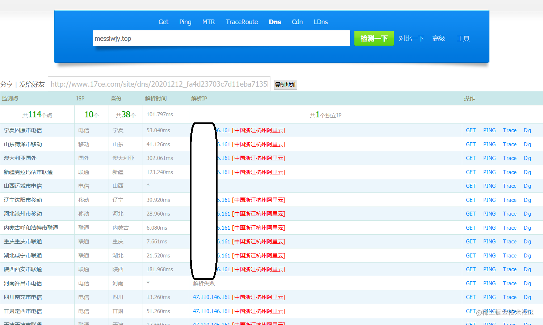This screenshot has width=543, height=325.
Task: Click PING for 山东菏泽市移动 row
Action: point(489,144)
